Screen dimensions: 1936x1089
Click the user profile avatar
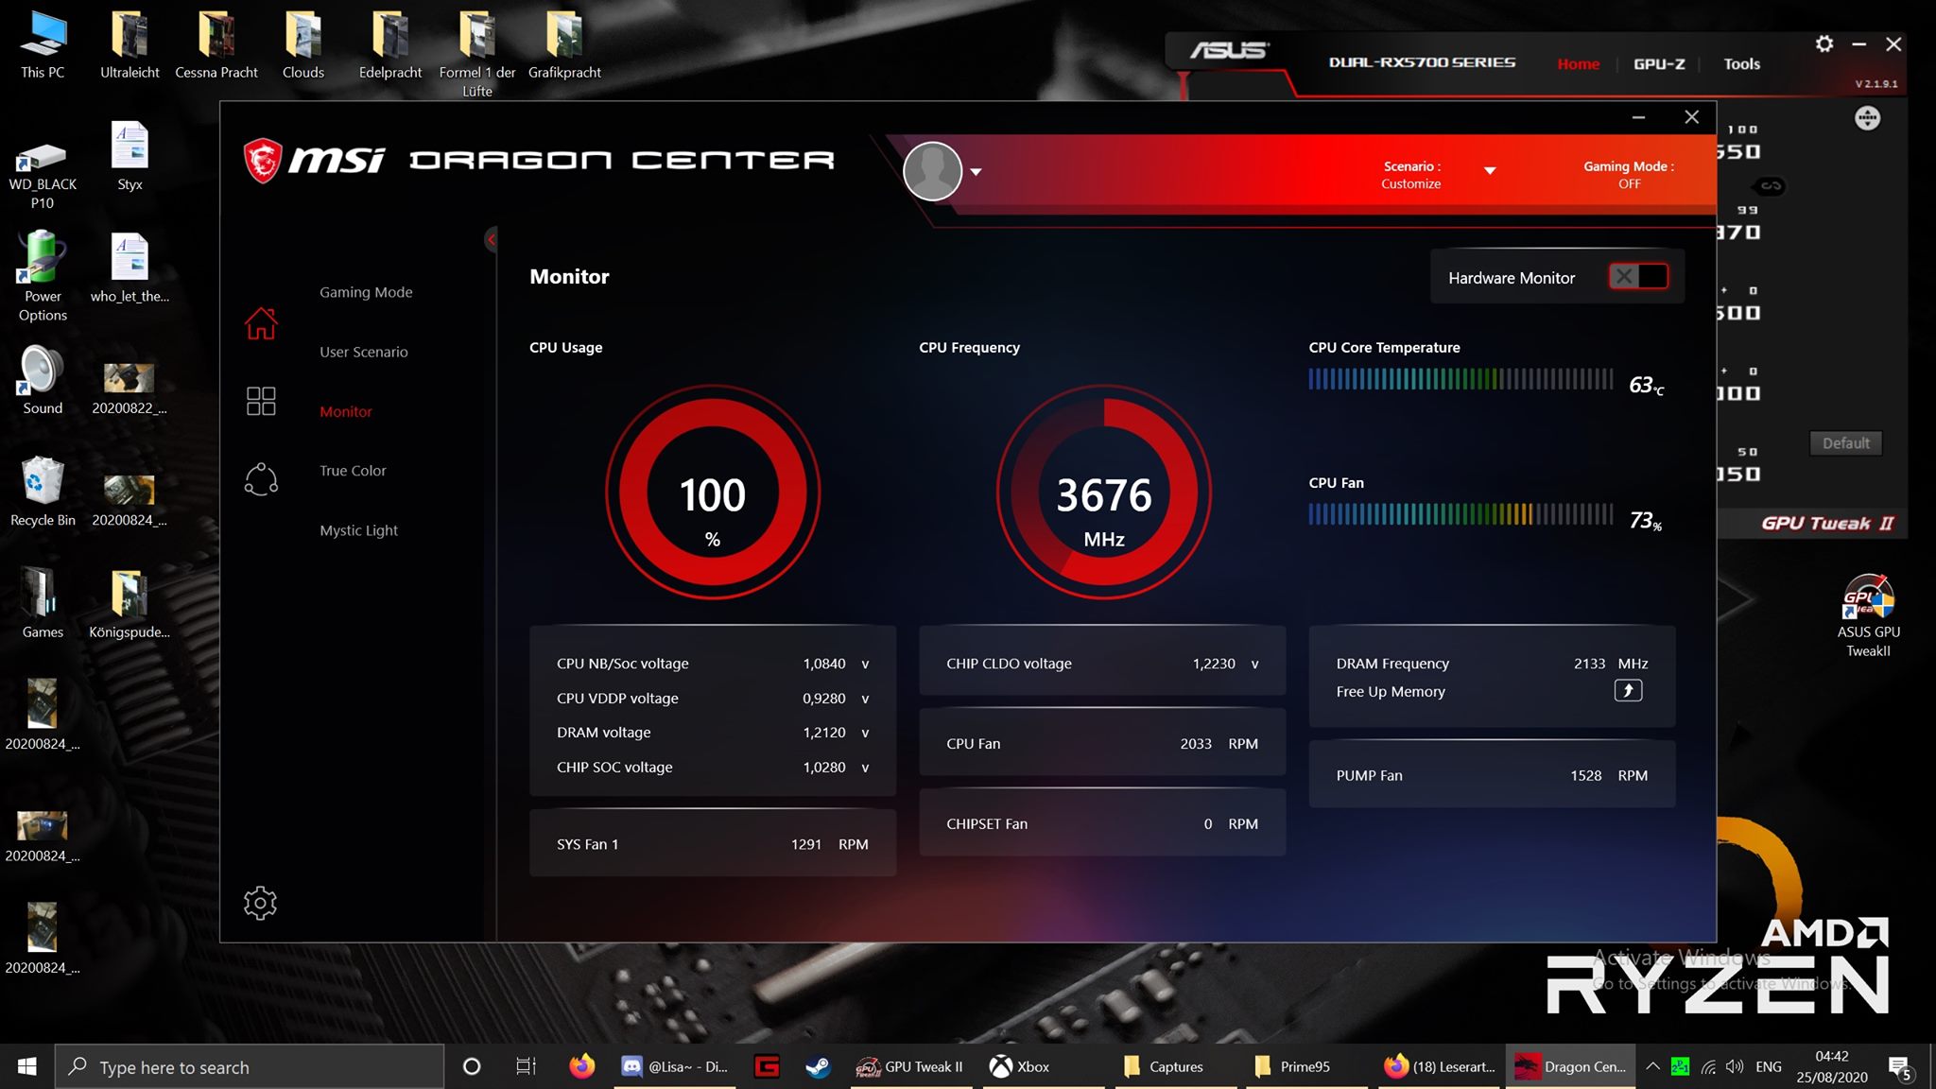932,171
